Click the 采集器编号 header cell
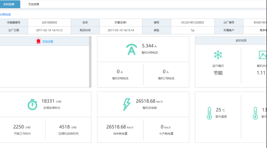This screenshot has width=267, height=148. (14, 22)
